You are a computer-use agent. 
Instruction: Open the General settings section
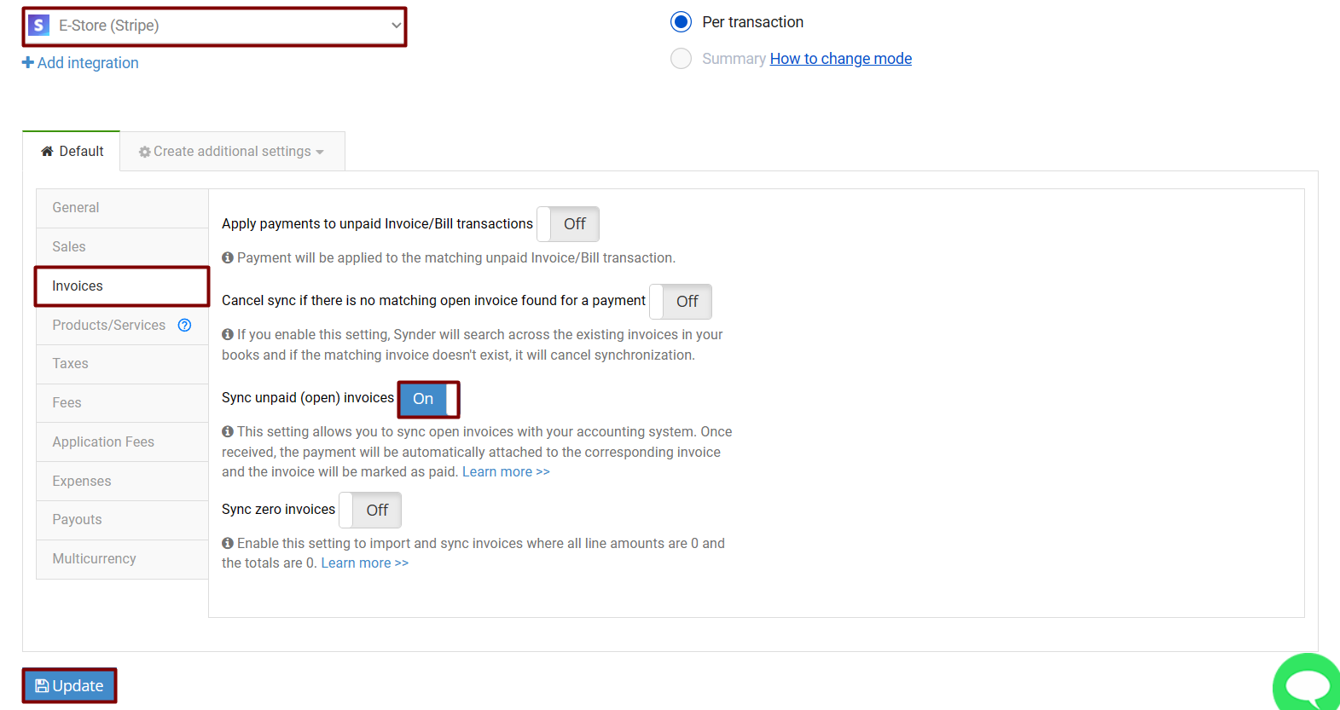pos(122,208)
